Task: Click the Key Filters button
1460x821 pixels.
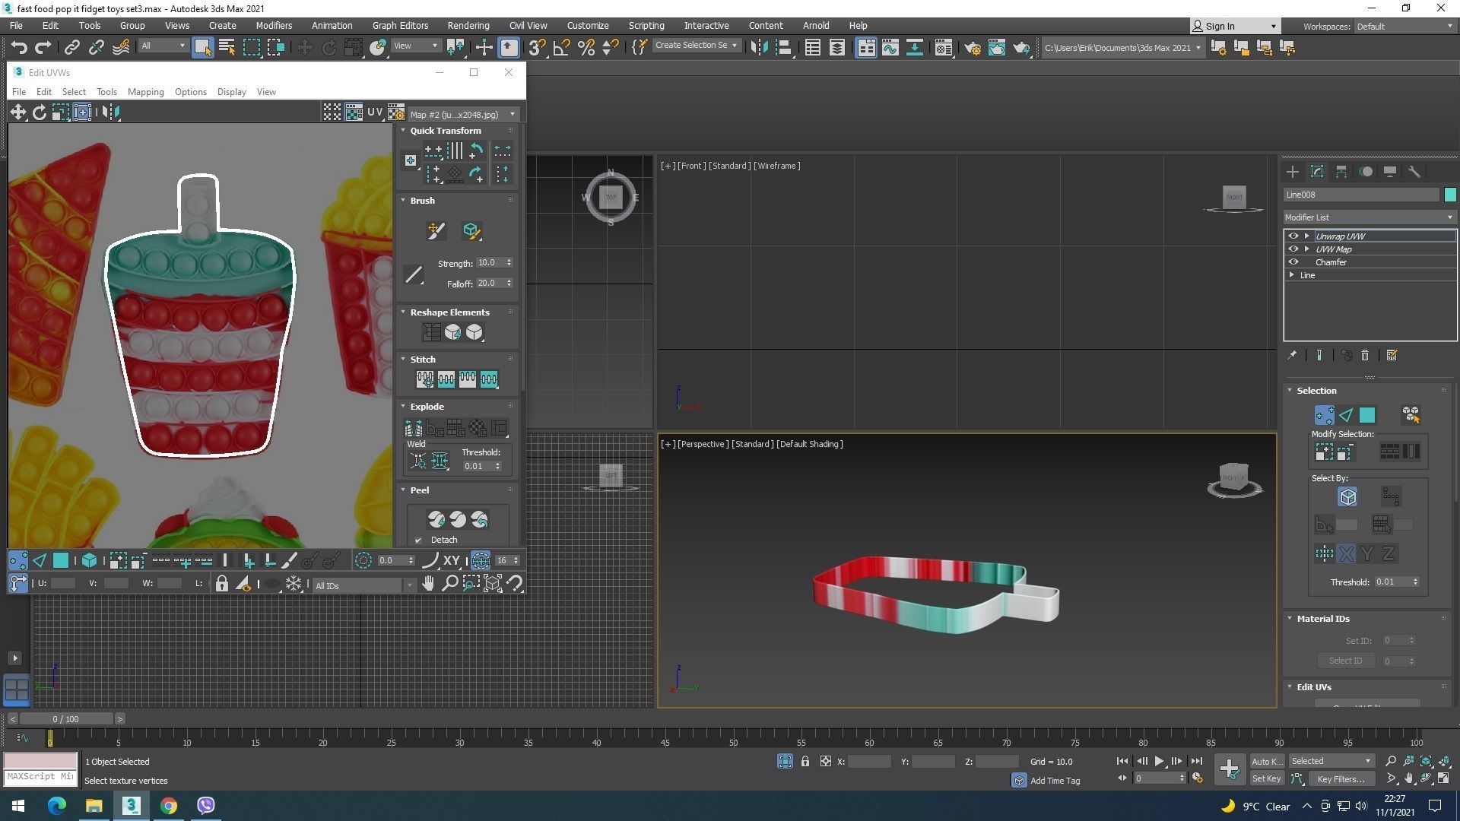Action: click(1341, 778)
